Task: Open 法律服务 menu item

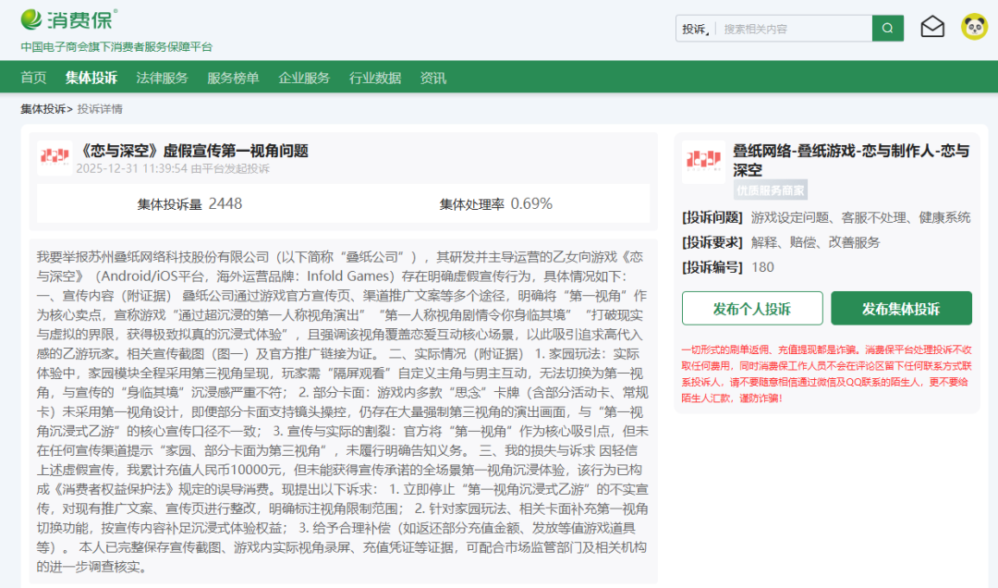Action: tap(162, 78)
